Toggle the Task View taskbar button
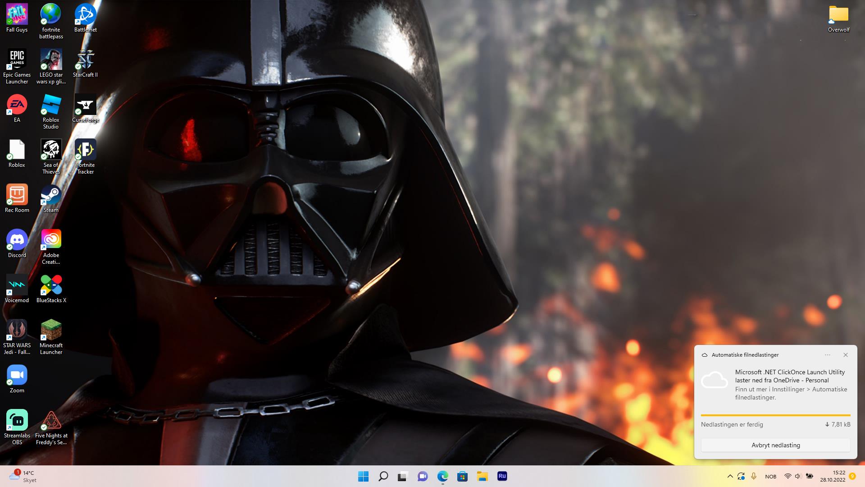This screenshot has width=865, height=487. tap(402, 476)
